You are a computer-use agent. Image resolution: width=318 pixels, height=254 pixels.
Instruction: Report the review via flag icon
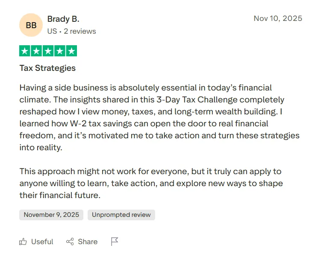click(x=115, y=242)
